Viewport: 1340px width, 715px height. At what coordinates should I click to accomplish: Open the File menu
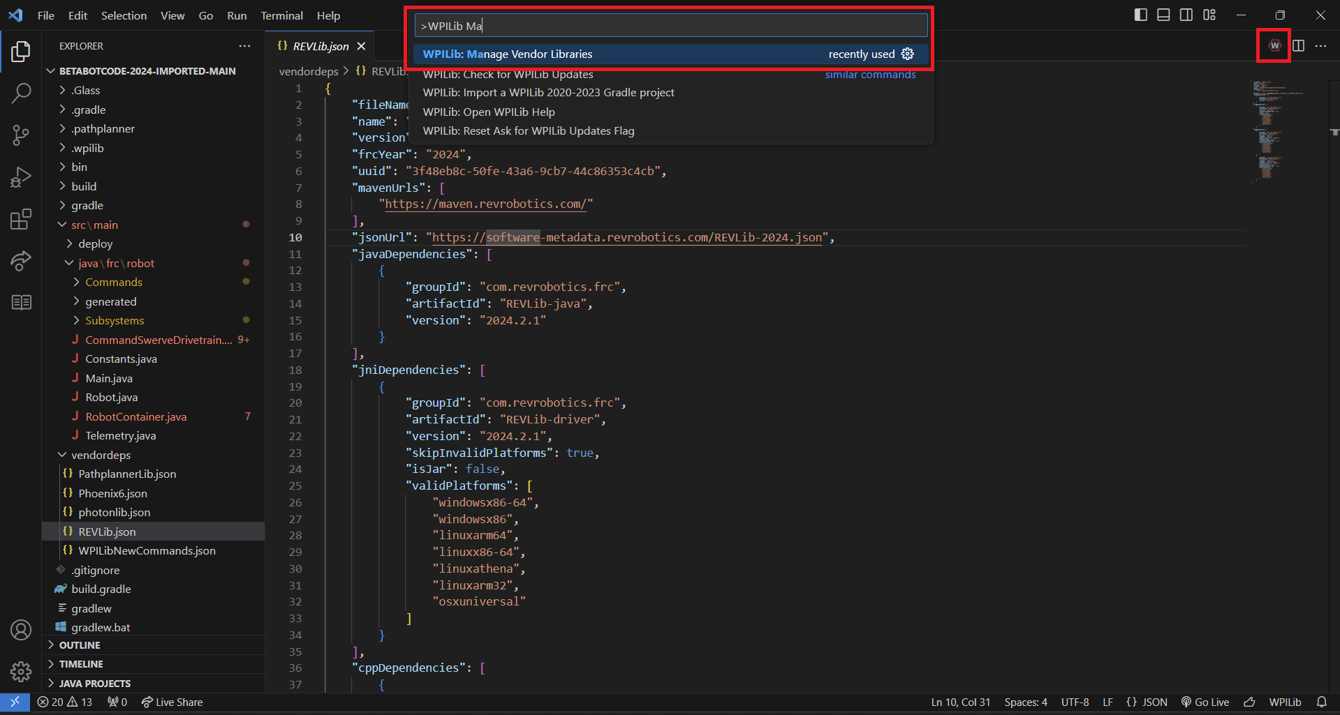pyautogui.click(x=46, y=15)
